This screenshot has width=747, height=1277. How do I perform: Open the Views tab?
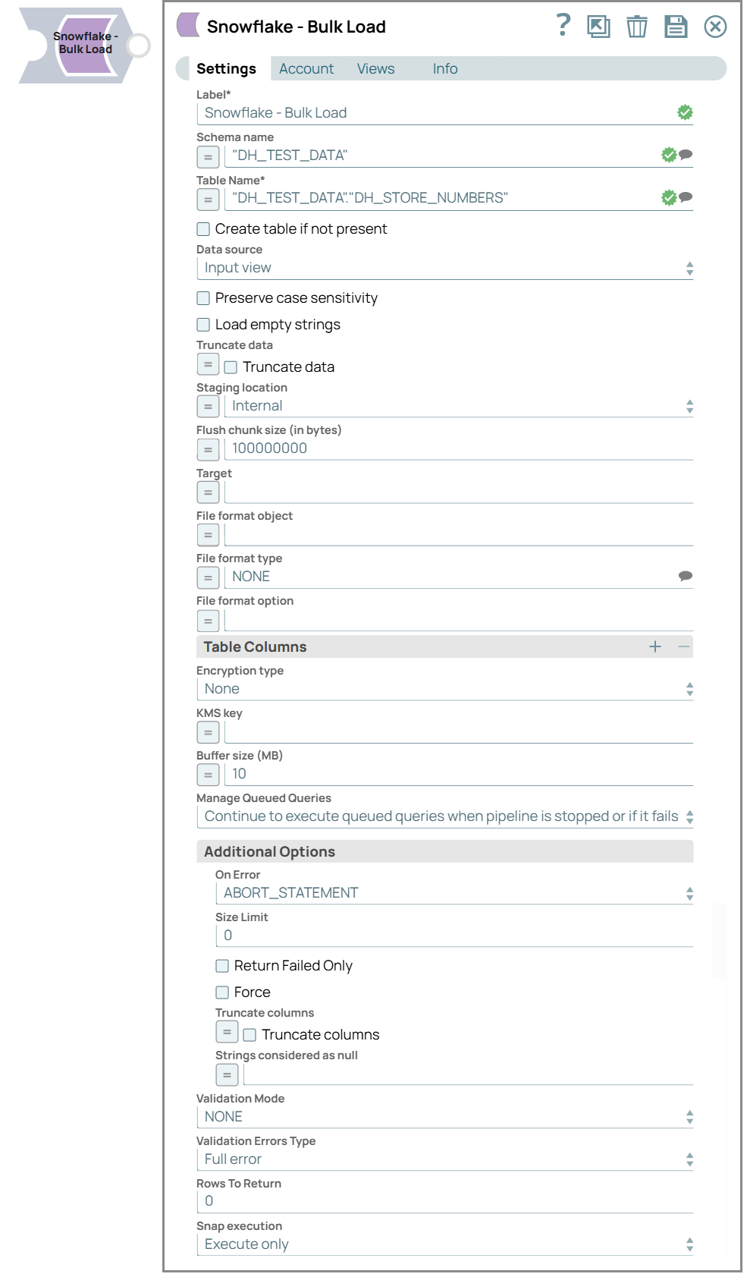[375, 68]
